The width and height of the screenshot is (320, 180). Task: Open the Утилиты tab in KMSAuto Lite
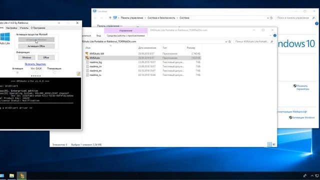24,28
